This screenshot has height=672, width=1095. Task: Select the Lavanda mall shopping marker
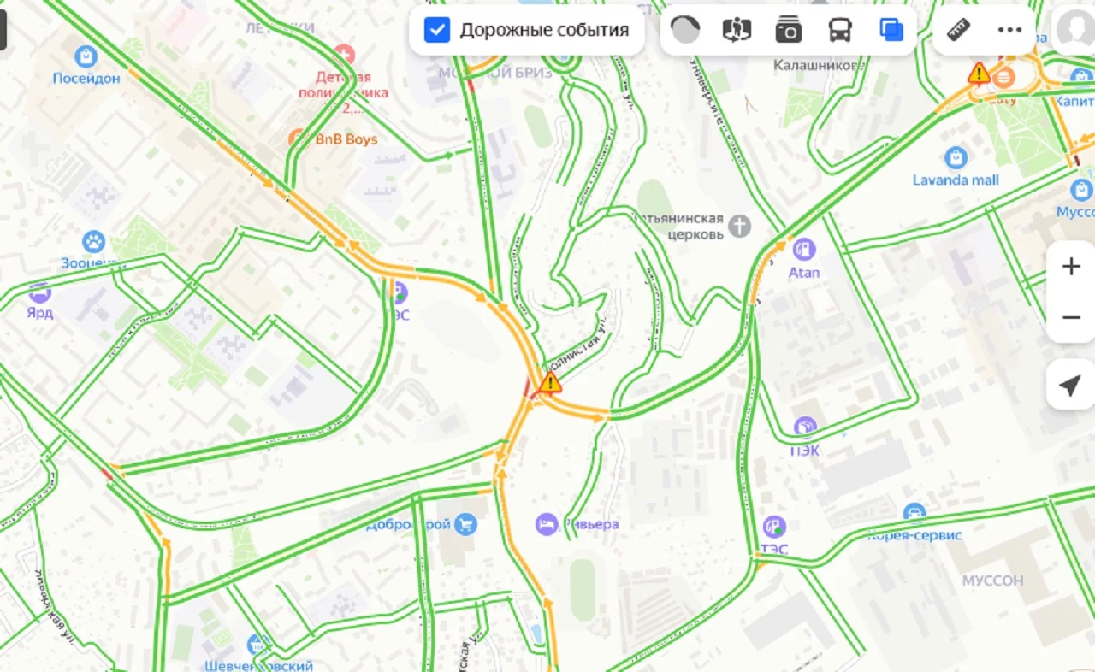(956, 158)
